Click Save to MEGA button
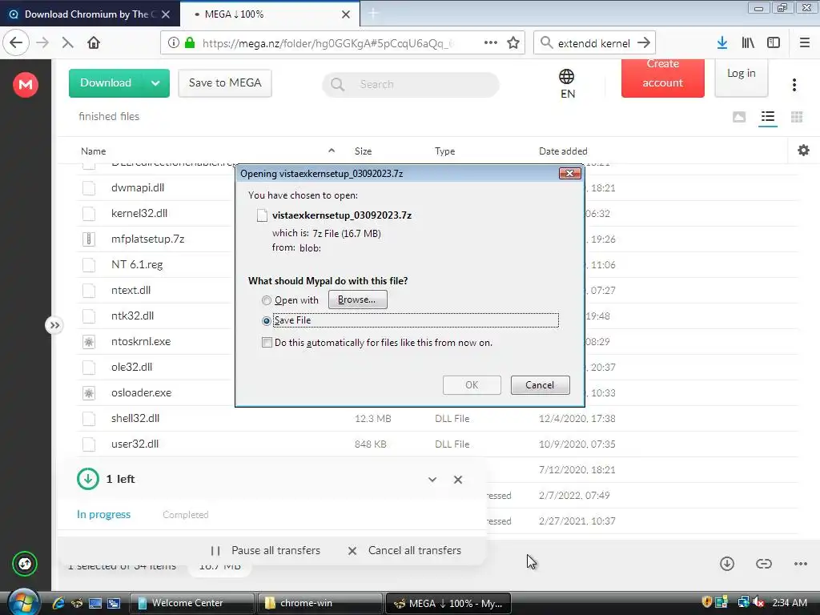 pos(225,83)
